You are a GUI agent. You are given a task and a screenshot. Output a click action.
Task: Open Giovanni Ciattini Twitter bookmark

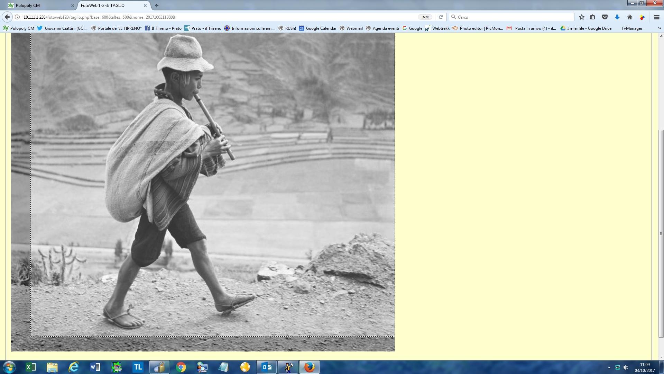[63, 28]
